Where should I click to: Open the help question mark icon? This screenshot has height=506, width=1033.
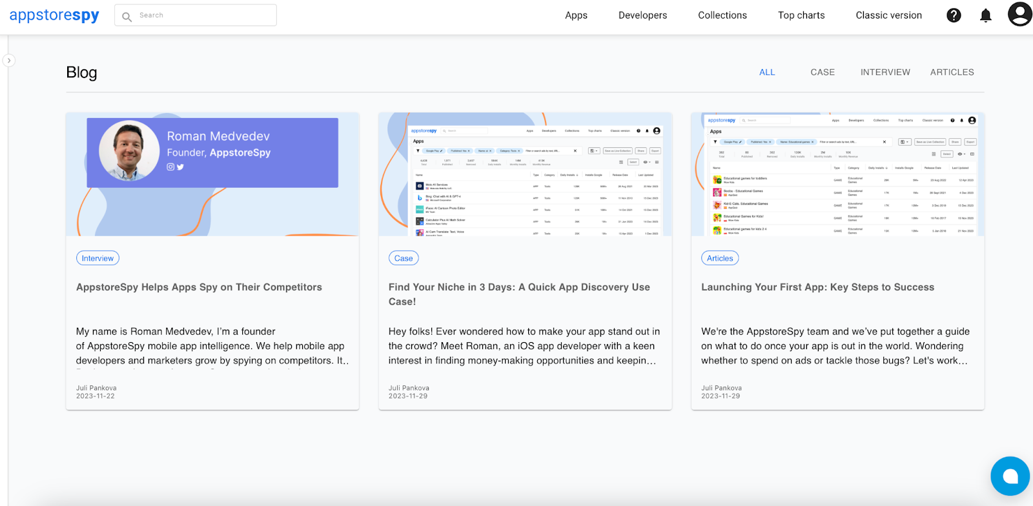point(954,15)
